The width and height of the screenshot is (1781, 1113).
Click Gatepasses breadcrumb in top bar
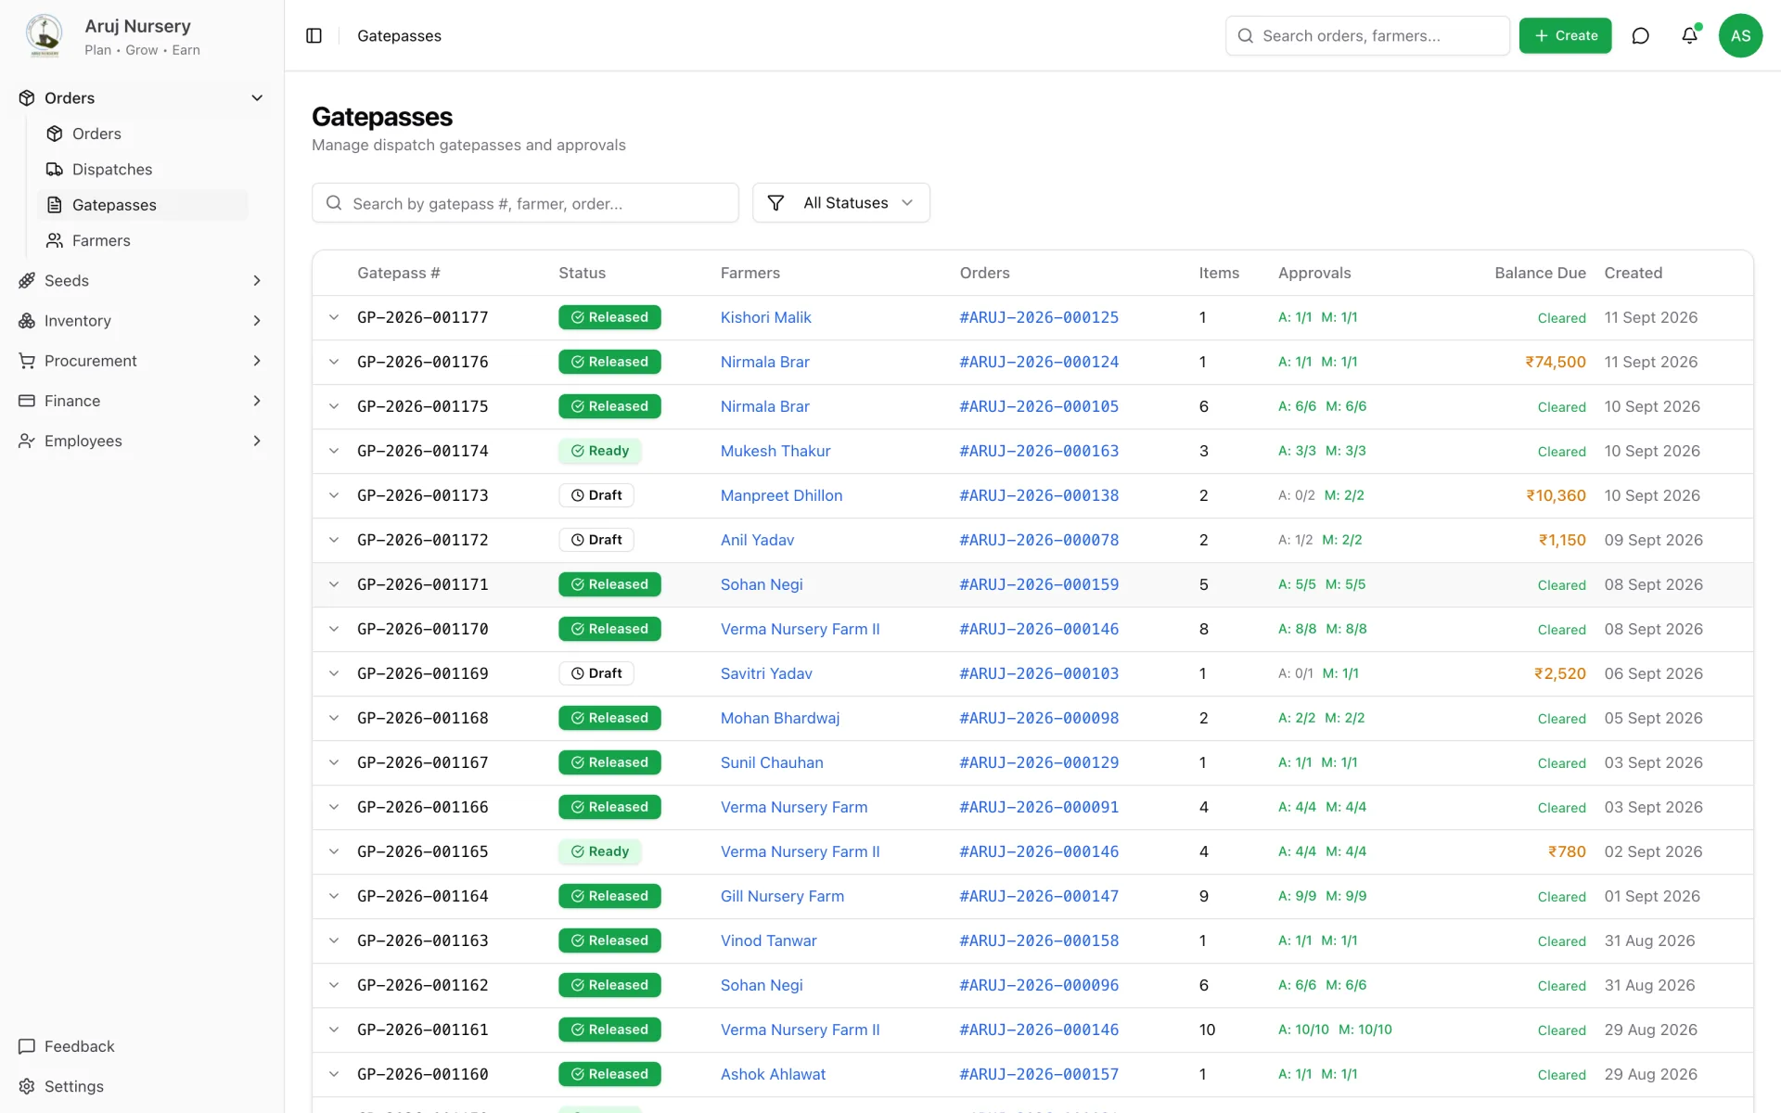pyautogui.click(x=399, y=35)
